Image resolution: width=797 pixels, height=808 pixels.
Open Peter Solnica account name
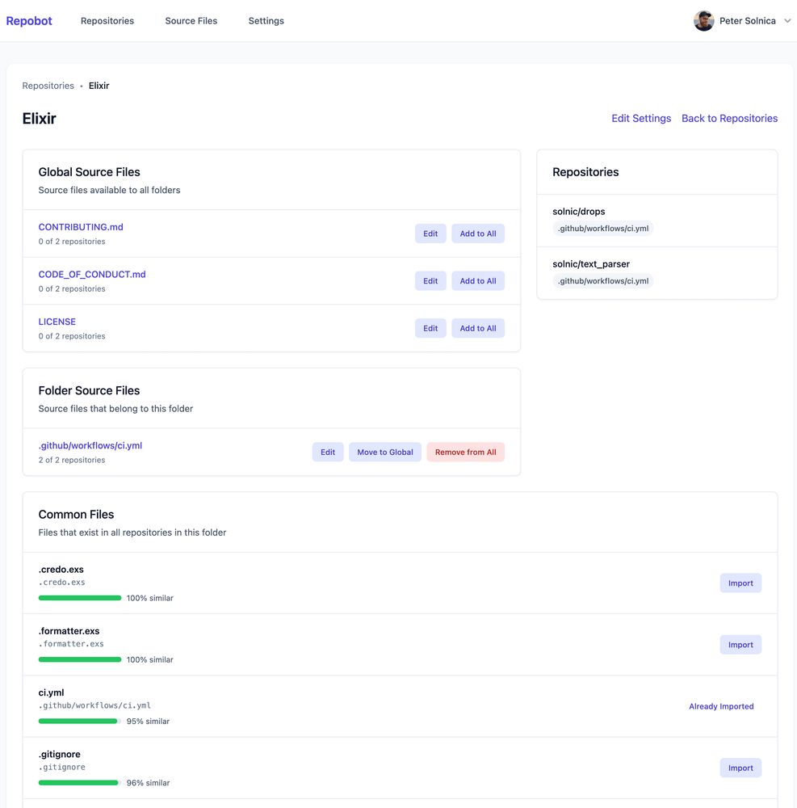[748, 21]
